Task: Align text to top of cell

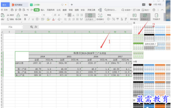Action: pos(66,15)
